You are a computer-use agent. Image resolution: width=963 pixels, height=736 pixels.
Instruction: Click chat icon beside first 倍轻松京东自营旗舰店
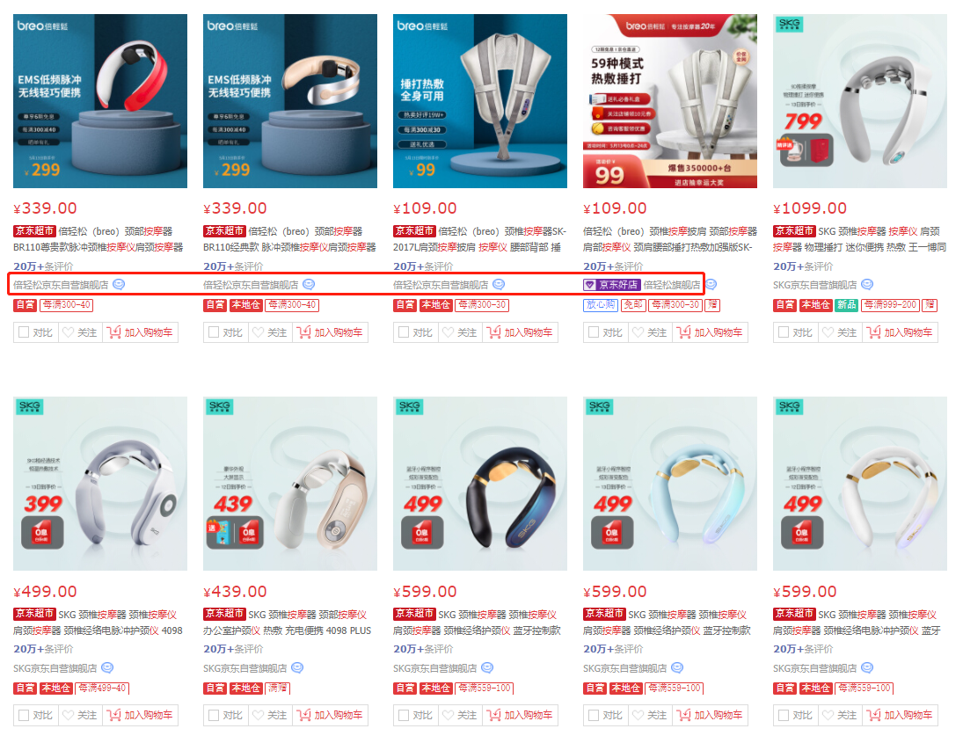(x=119, y=284)
